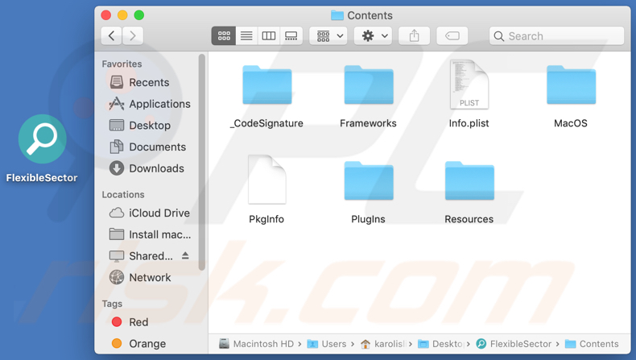The image size is (636, 360).
Task: Click the Contents folder icon in title bar
Action: [337, 15]
